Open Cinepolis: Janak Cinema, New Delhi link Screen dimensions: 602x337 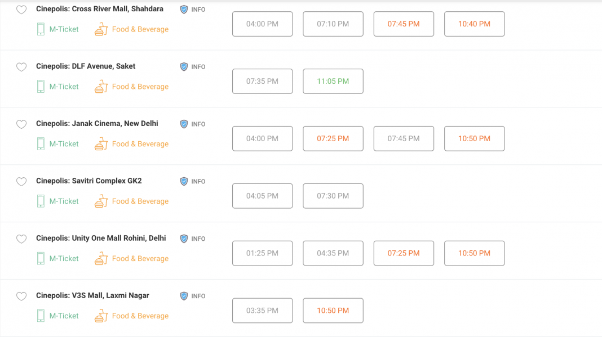point(97,123)
